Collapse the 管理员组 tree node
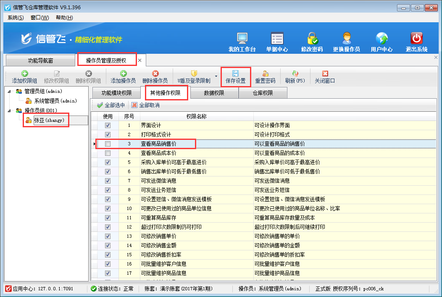 coord(10,91)
